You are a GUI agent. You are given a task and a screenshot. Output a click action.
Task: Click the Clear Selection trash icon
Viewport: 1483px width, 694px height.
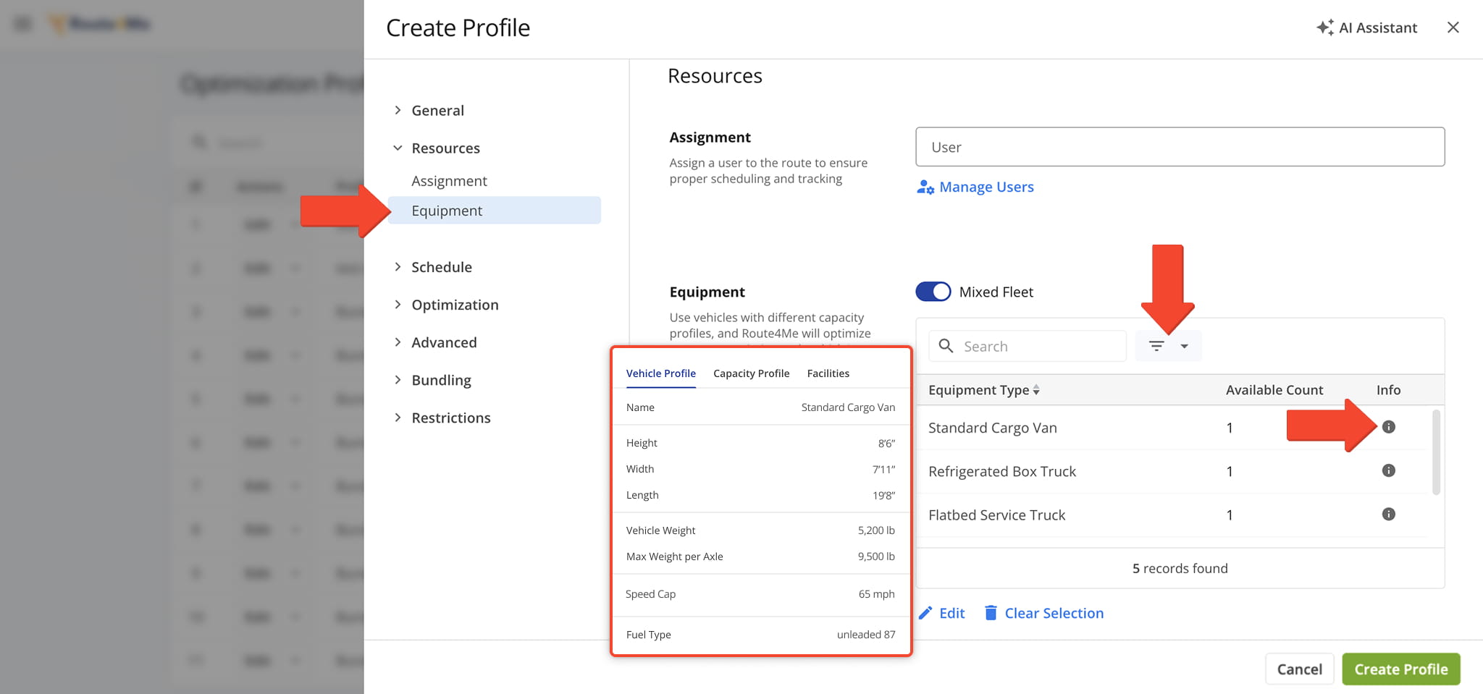tap(991, 613)
